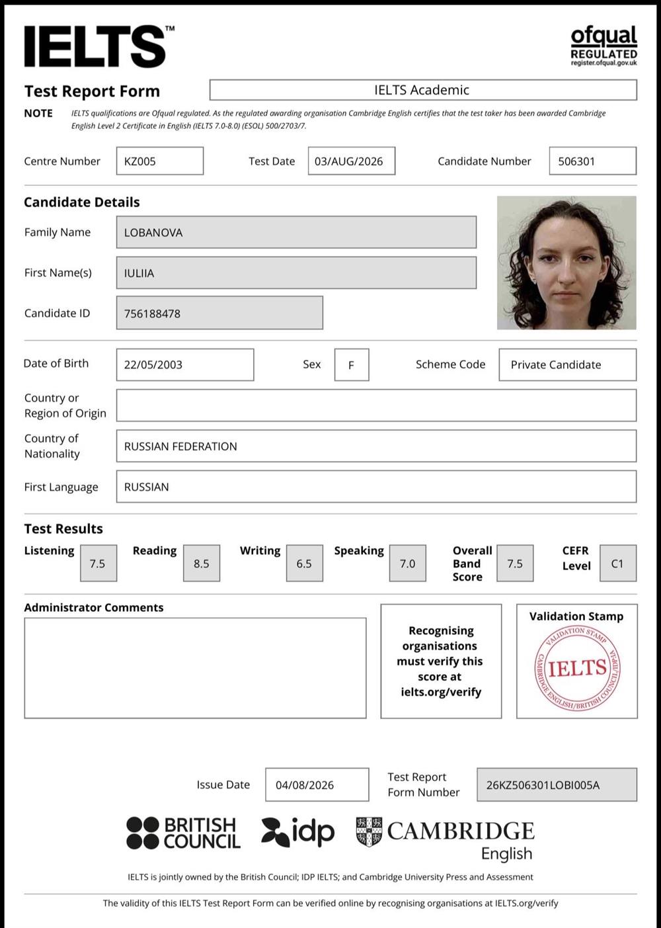Click the British Council logo

(183, 833)
